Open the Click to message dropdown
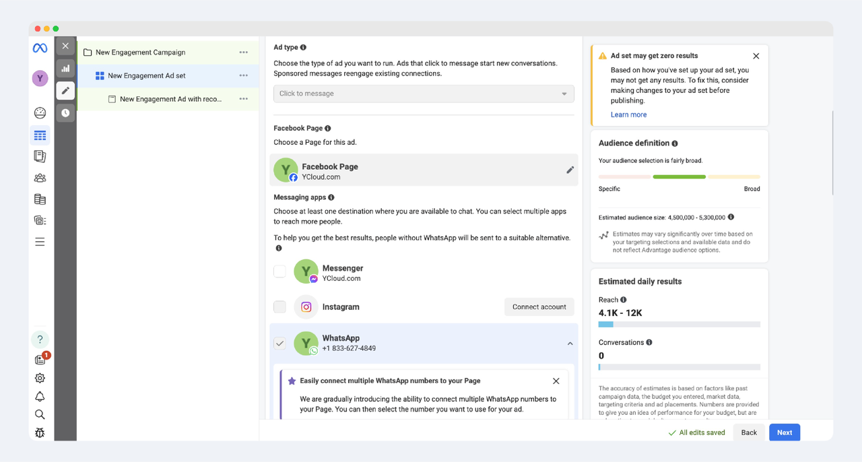 (x=424, y=94)
